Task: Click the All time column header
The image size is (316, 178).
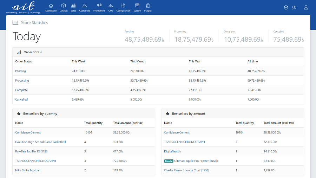Action: 252,61
